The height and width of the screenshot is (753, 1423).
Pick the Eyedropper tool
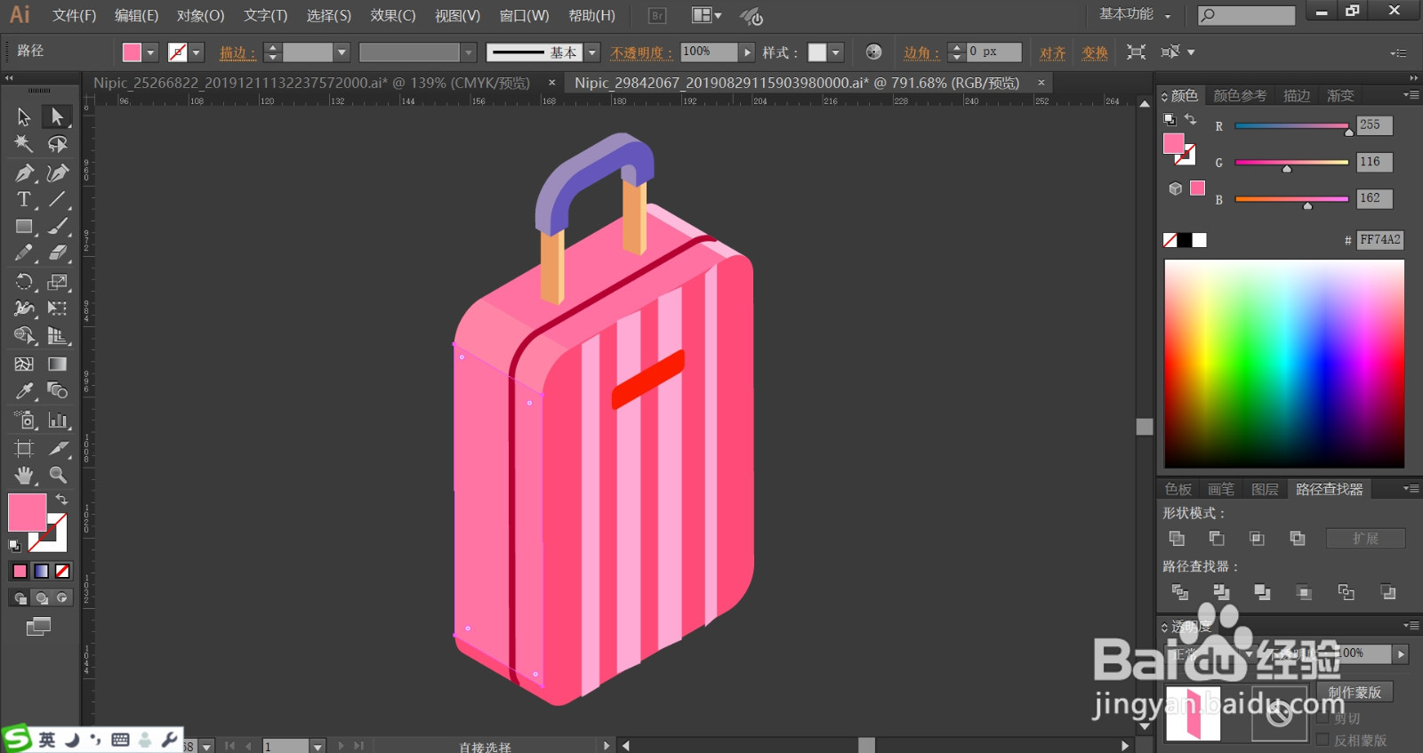tap(24, 391)
